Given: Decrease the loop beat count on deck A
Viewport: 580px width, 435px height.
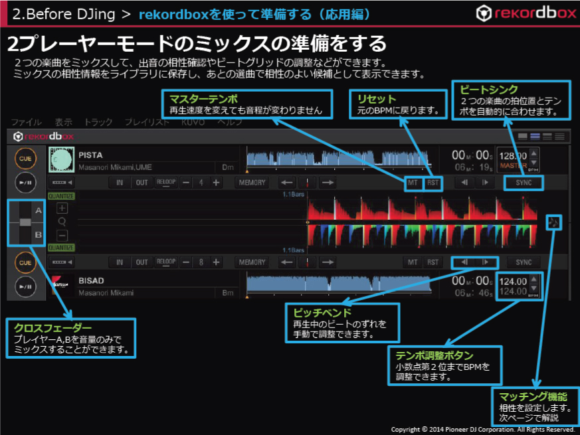Looking at the screenshot, I should (187, 183).
